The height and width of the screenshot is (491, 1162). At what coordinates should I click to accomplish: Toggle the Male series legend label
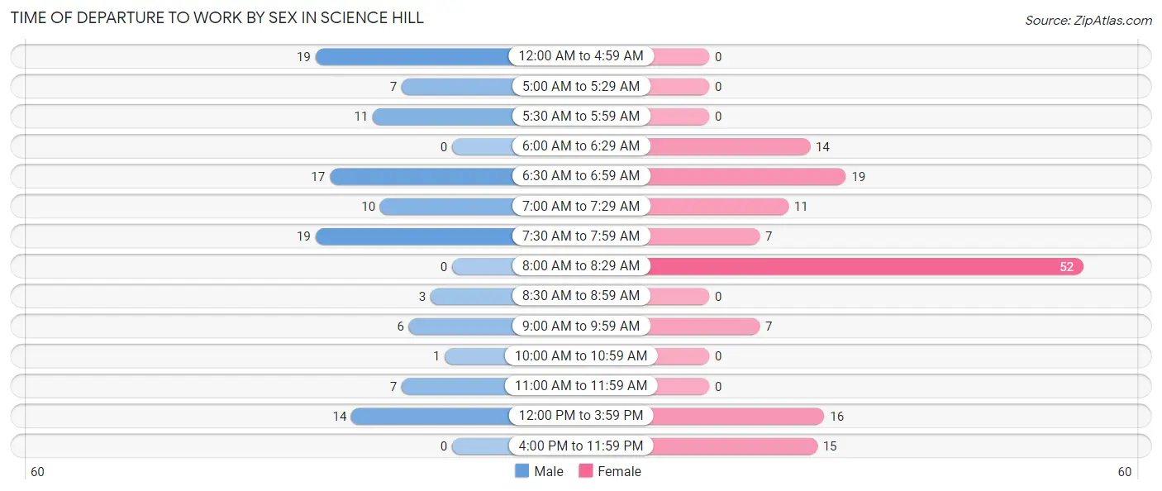pyautogui.click(x=548, y=471)
